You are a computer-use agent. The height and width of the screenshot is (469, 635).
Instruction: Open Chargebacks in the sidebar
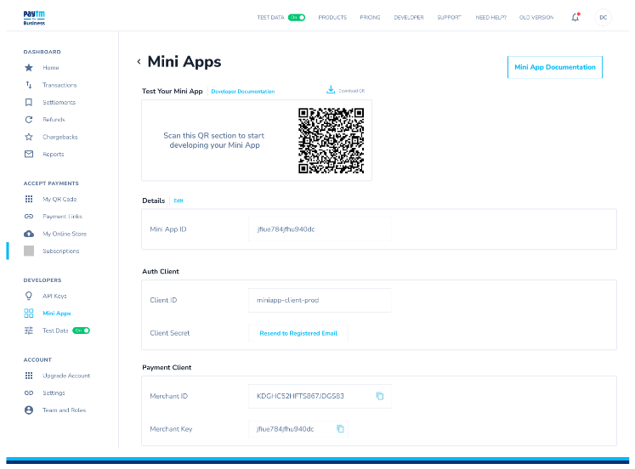tap(60, 137)
